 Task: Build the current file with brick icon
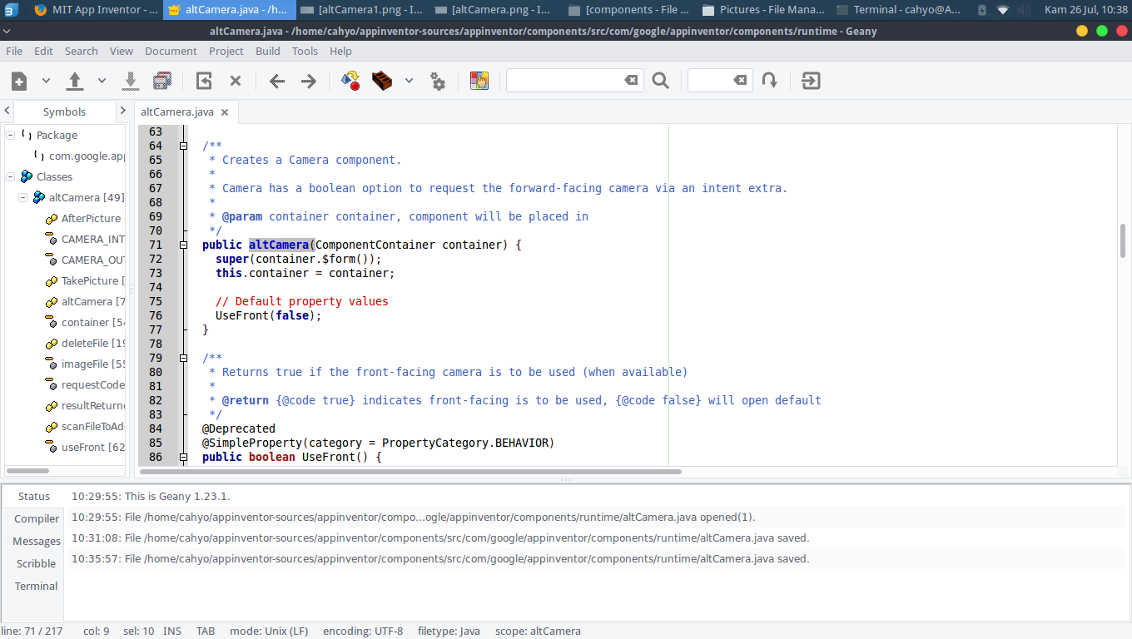coord(382,81)
